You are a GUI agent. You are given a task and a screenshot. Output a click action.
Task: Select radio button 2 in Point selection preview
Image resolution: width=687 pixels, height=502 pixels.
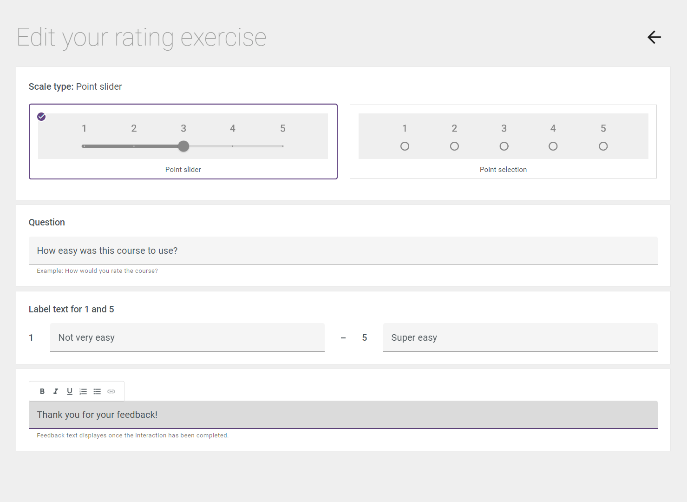pyautogui.click(x=454, y=146)
